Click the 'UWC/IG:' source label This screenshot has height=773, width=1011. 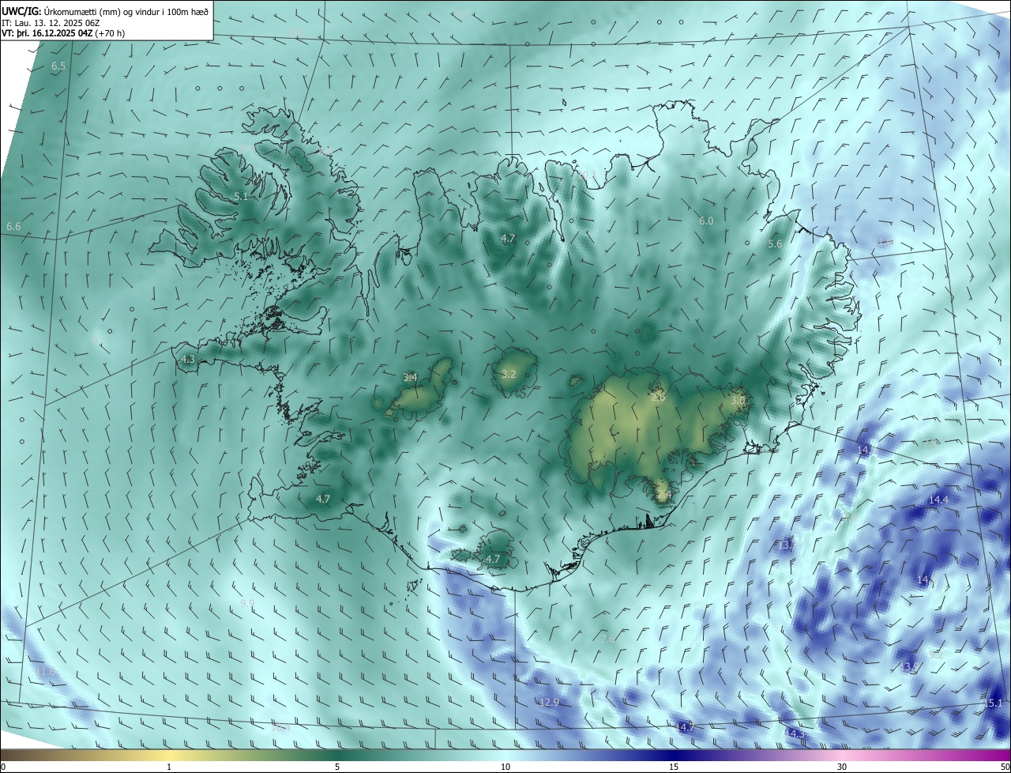(21, 10)
